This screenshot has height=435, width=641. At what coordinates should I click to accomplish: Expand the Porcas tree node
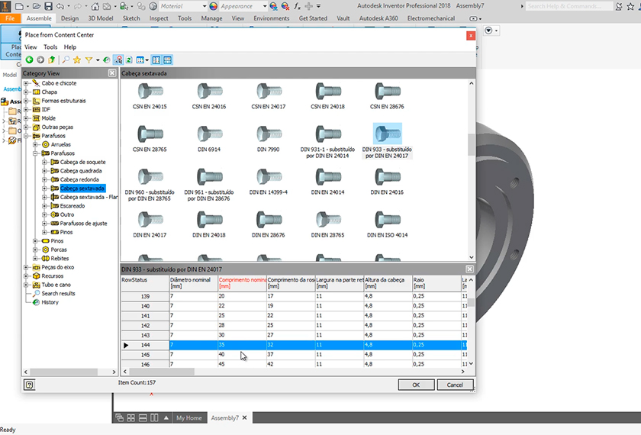click(36, 250)
